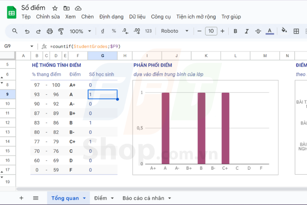Decrease font size with minus button
The image size is (307, 205).
pyautogui.click(x=199, y=31)
